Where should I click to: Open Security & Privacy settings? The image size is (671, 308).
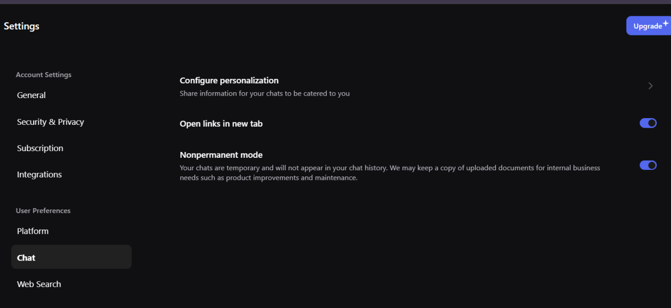pos(50,122)
